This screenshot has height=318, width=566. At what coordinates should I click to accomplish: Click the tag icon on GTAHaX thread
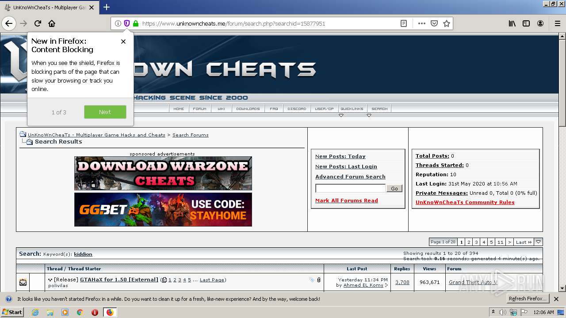click(x=312, y=280)
